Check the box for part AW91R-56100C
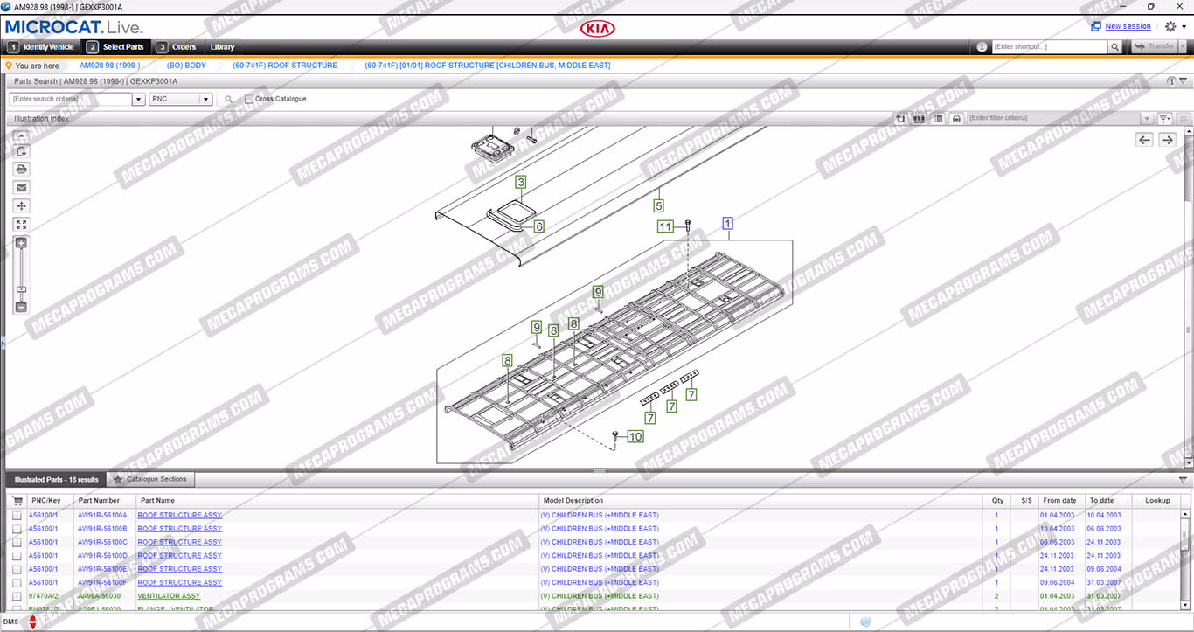1194x632 pixels. (17, 542)
